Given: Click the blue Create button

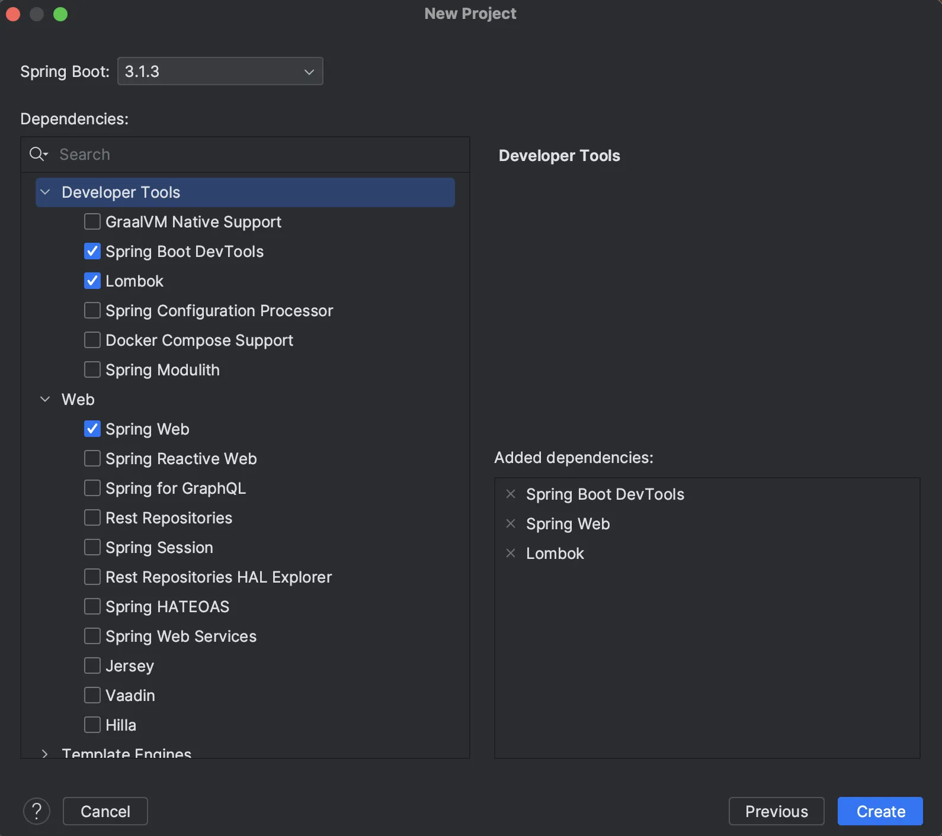Looking at the screenshot, I should click(880, 811).
